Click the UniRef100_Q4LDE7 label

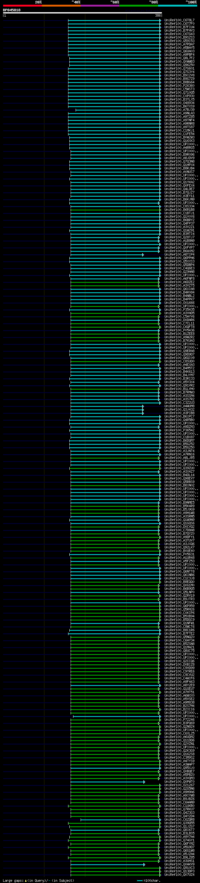coord(179,189)
